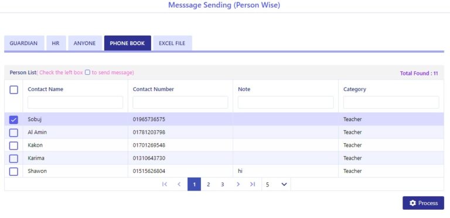Click phone number 01965736575

point(149,119)
